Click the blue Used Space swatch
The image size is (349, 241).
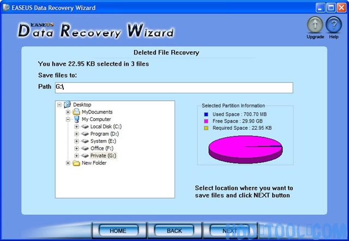coord(206,115)
